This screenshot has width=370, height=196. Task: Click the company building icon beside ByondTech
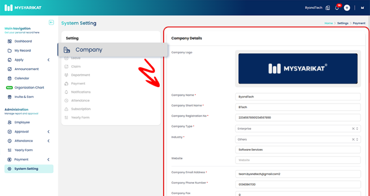coord(327,8)
